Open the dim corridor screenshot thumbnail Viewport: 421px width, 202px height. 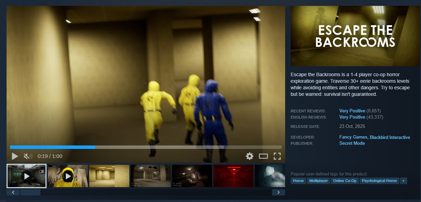[x=192, y=176]
